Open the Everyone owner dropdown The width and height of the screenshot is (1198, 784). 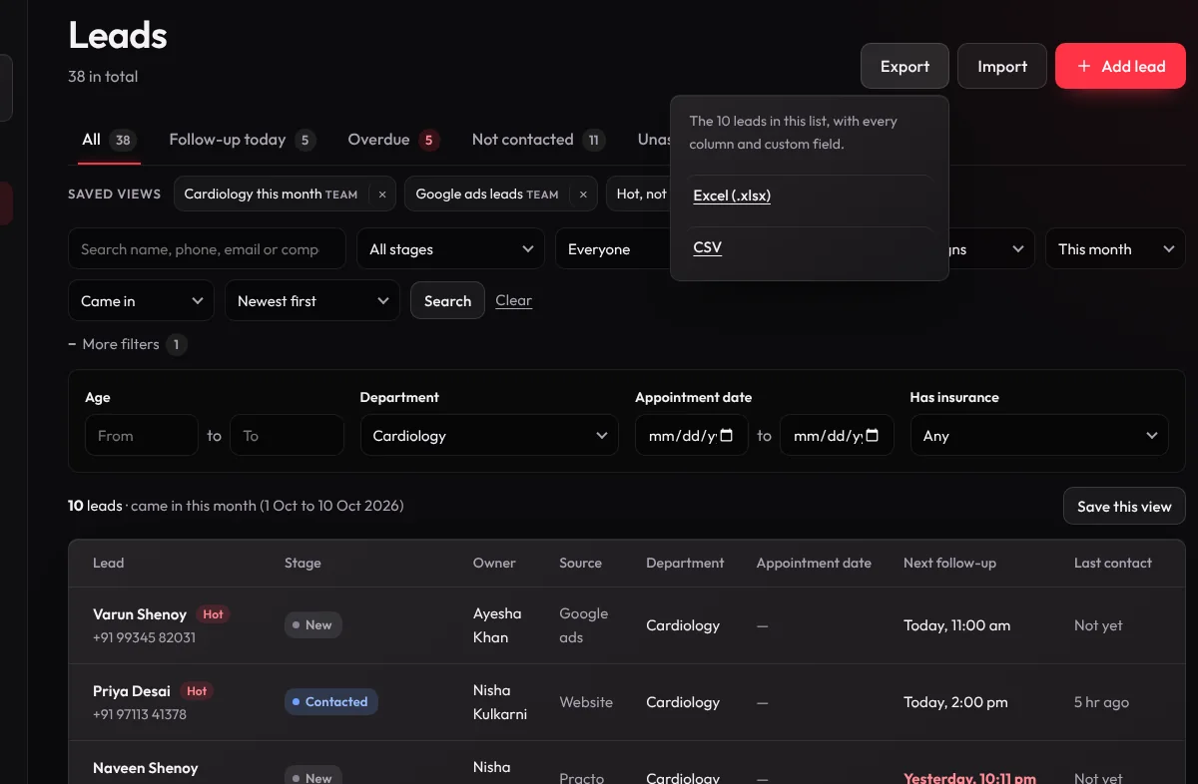613,249
